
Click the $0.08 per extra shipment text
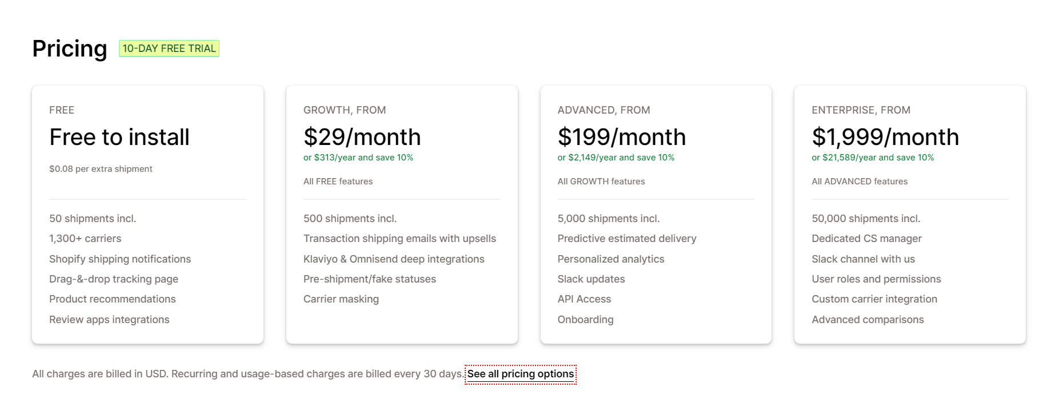coord(101,168)
